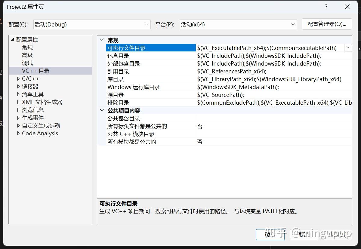
Task: Open the 配置管理器(O) dialog
Action: (x=327, y=24)
